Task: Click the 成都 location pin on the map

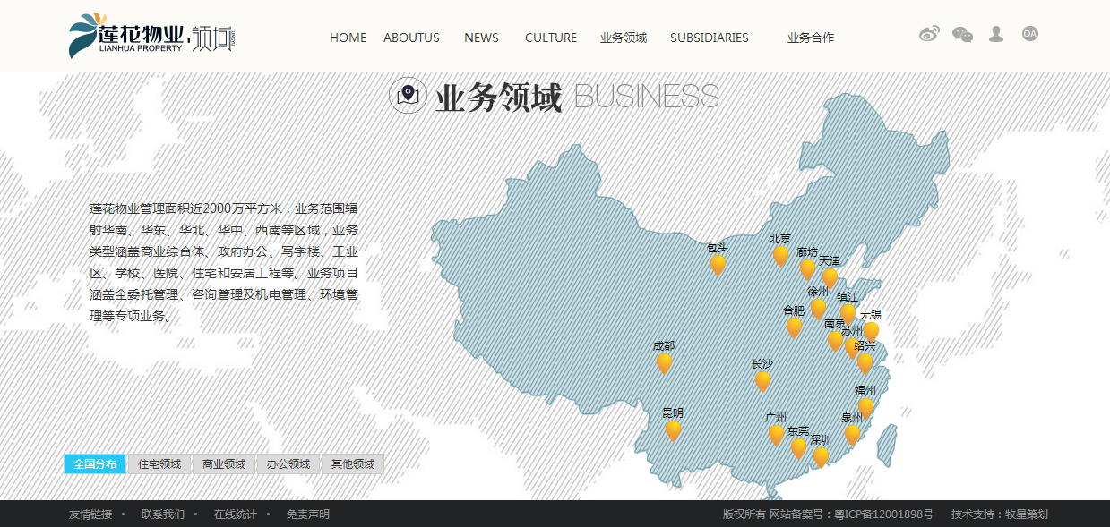Action: (664, 361)
